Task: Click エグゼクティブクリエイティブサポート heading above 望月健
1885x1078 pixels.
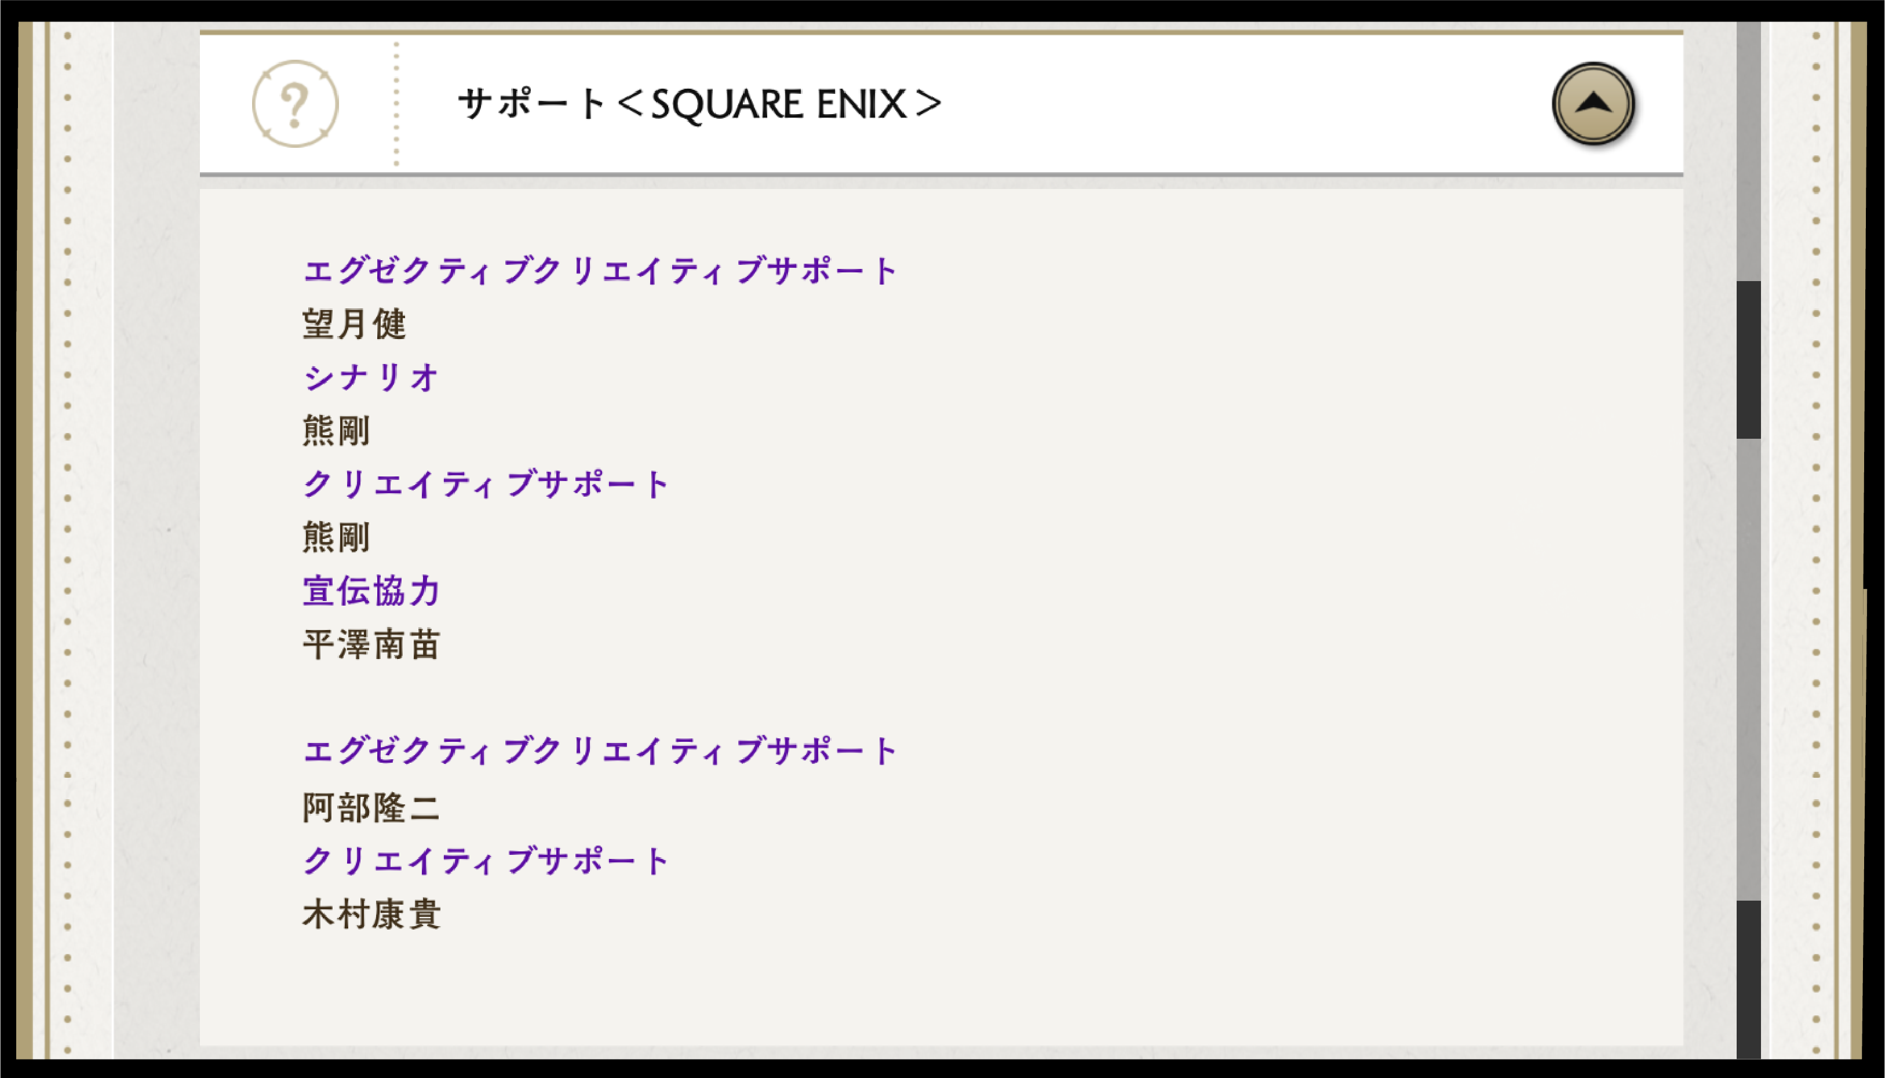Action: pos(600,271)
